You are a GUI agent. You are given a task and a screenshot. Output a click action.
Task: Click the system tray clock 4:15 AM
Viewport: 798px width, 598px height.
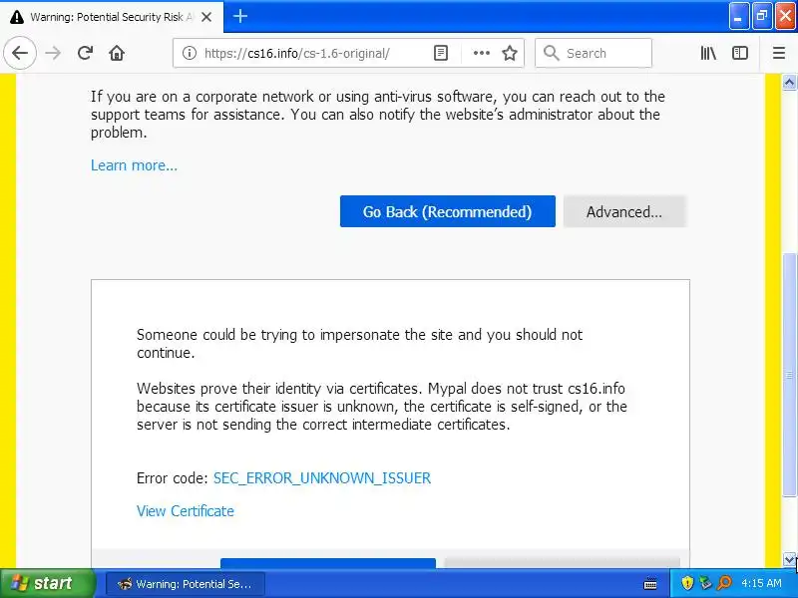point(761,583)
